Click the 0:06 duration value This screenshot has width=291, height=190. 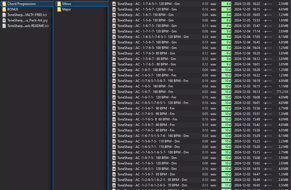pyautogui.click(x=205, y=20)
